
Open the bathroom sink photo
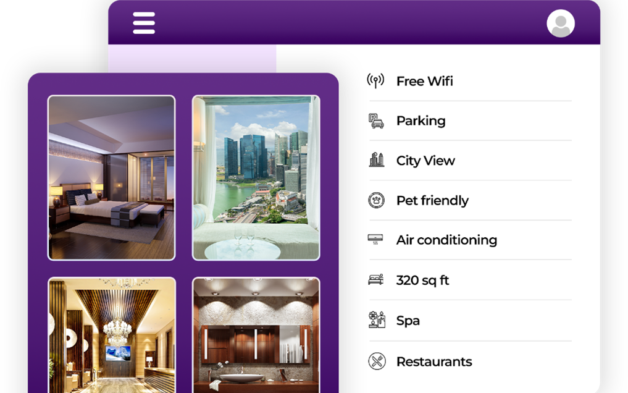tap(256, 335)
